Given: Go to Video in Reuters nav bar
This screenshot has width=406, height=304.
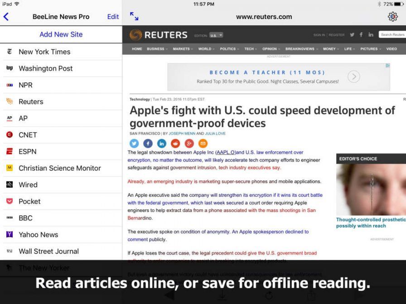Looking at the screenshot, I should [391, 49].
